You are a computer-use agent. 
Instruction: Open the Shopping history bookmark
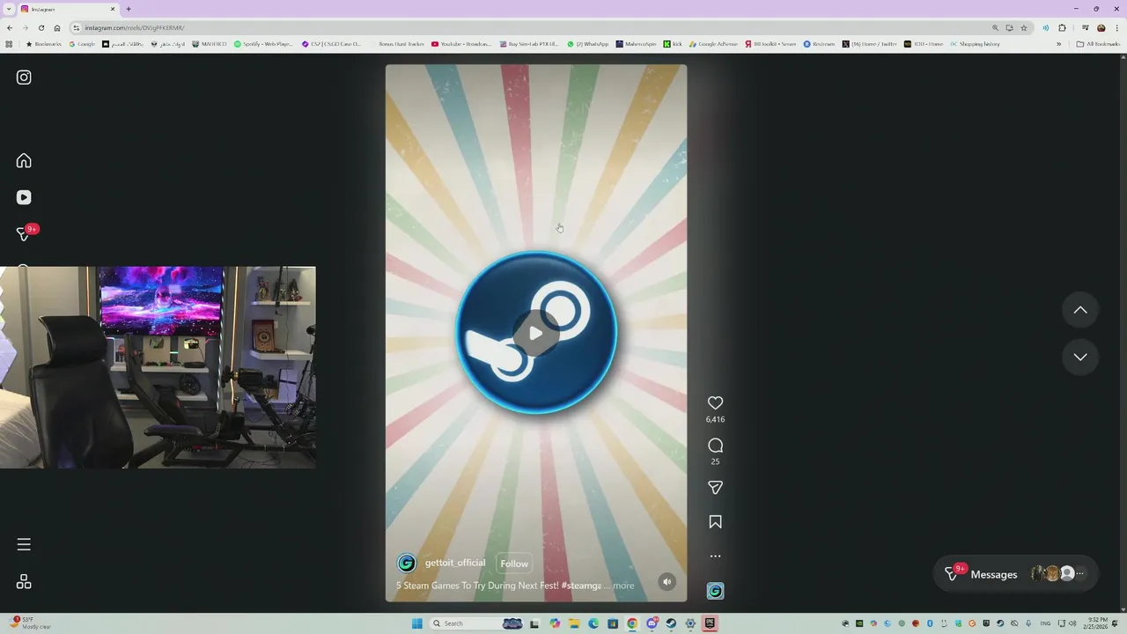[x=975, y=44]
